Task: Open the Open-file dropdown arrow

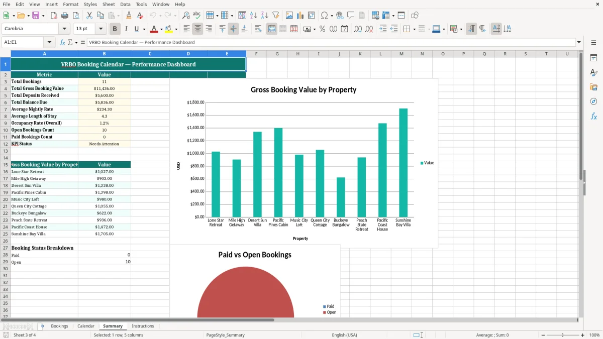Action: (28, 16)
